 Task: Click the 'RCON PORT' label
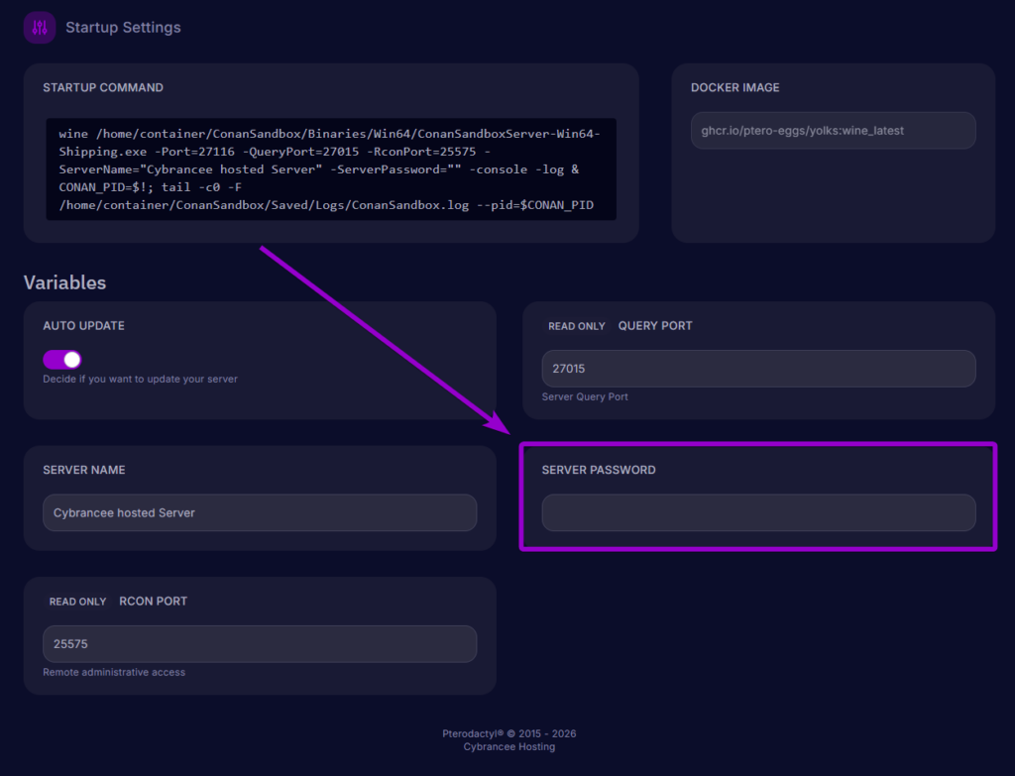pos(154,602)
